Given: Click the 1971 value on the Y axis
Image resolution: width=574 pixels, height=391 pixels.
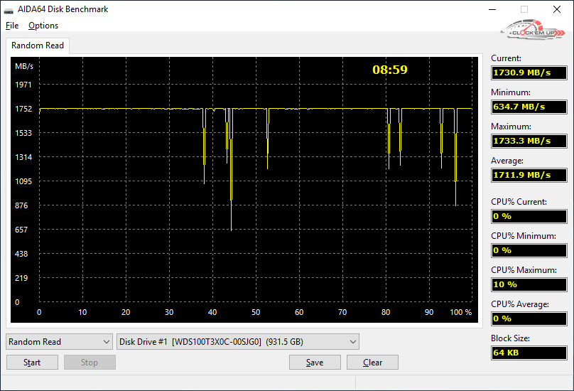Looking at the screenshot, I should [x=23, y=85].
